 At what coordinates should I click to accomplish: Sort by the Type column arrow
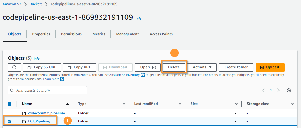coord(124,104)
